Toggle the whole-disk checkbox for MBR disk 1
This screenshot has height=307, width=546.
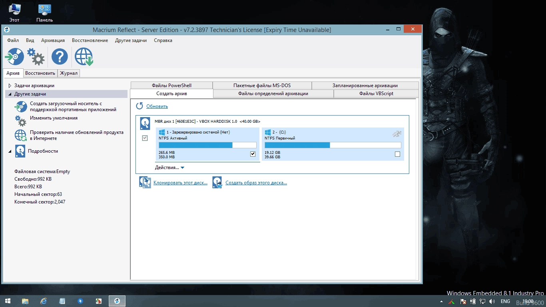click(145, 138)
